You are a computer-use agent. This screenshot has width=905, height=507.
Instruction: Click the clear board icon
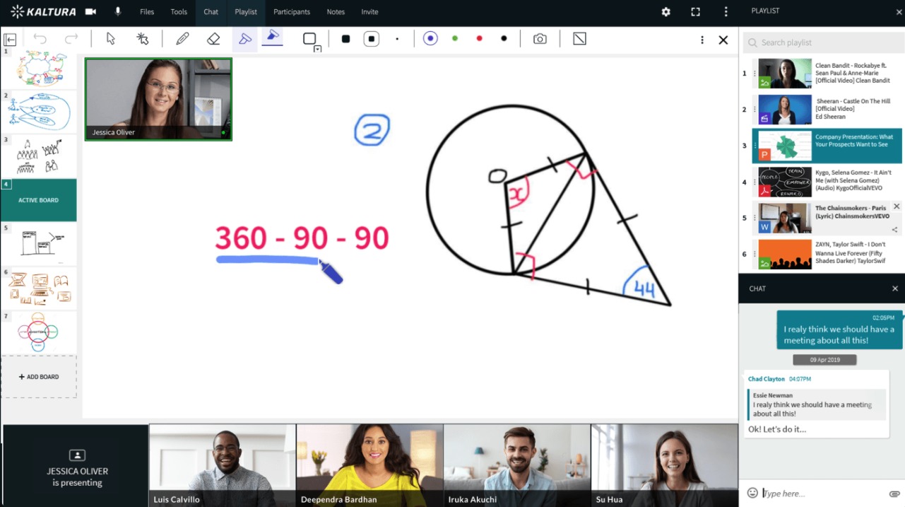tap(579, 39)
